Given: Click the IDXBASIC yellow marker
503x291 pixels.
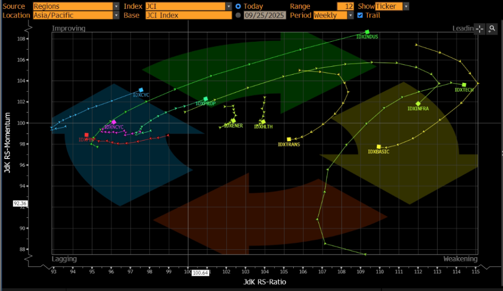Looking at the screenshot, I should point(379,147).
